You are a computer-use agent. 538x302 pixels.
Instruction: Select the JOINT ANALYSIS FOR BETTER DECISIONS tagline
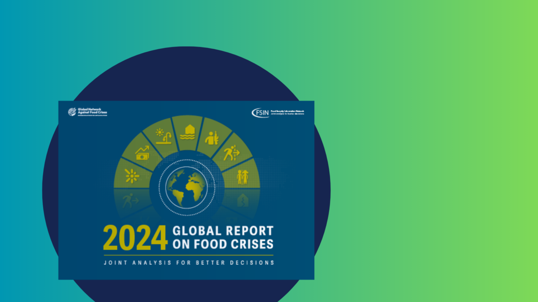[189, 263]
